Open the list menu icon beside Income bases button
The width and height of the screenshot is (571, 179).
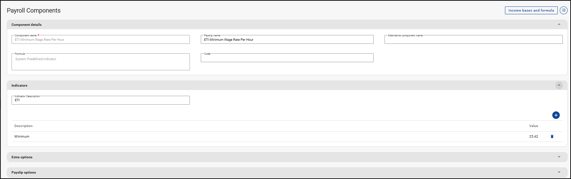tap(564, 11)
